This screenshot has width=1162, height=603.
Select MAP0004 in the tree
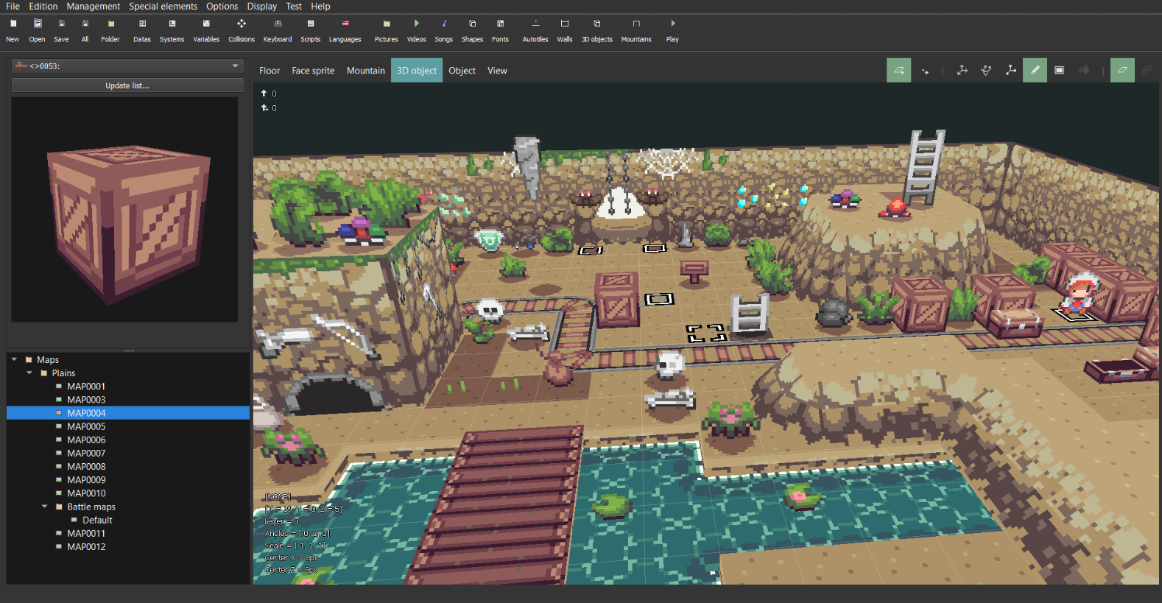click(x=86, y=413)
